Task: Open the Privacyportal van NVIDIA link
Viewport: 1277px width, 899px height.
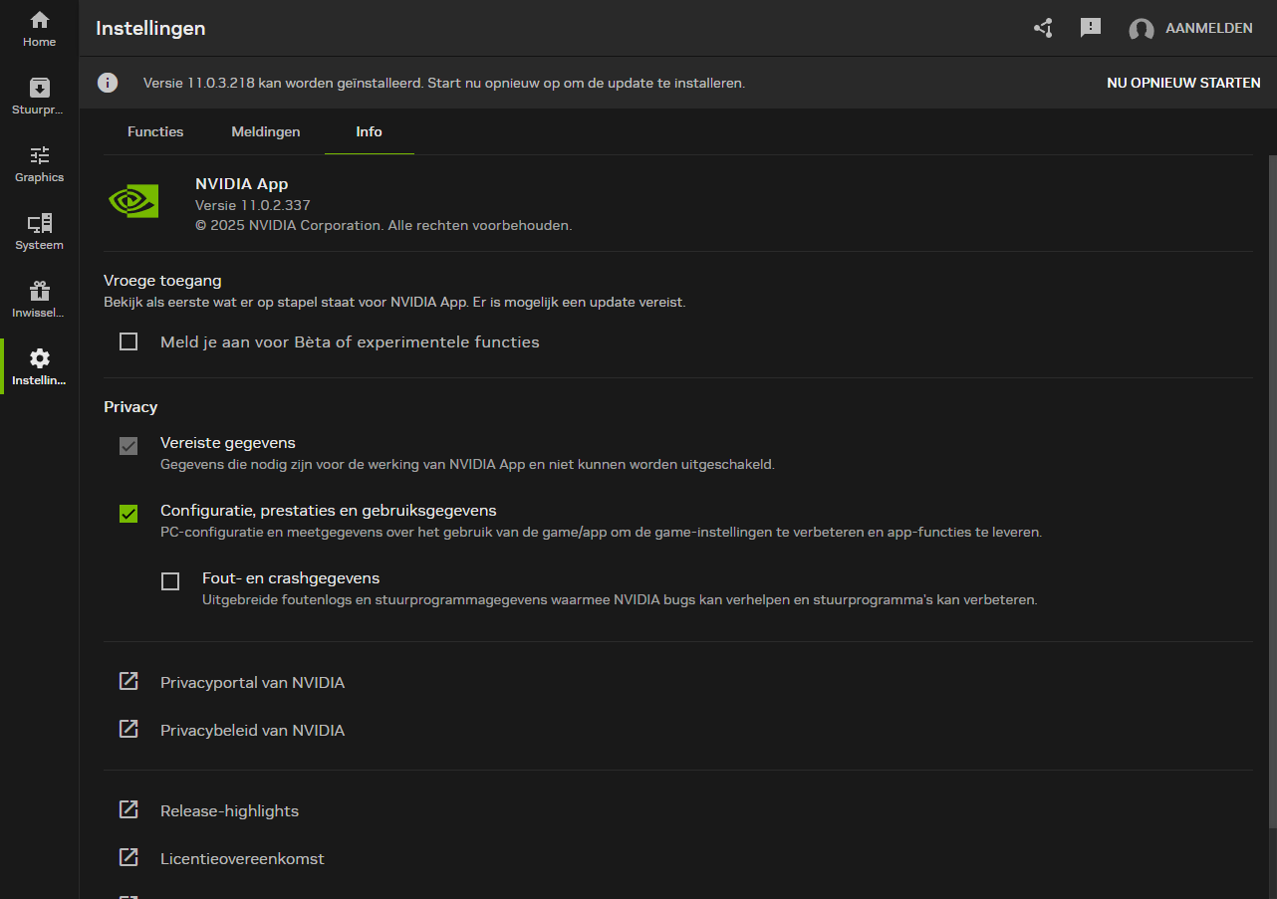Action: (x=252, y=683)
